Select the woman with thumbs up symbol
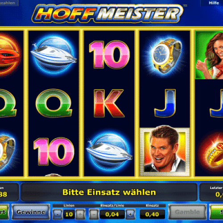 click(209, 55)
